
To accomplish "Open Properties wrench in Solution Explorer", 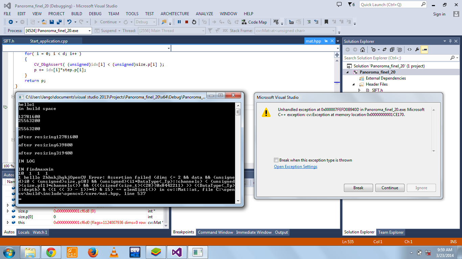I will click(417, 50).
